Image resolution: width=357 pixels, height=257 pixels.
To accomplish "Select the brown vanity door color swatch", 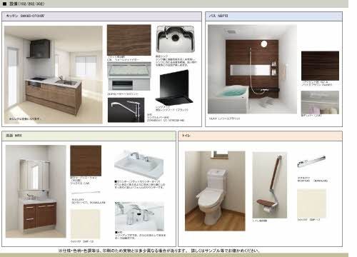I will (86, 161).
